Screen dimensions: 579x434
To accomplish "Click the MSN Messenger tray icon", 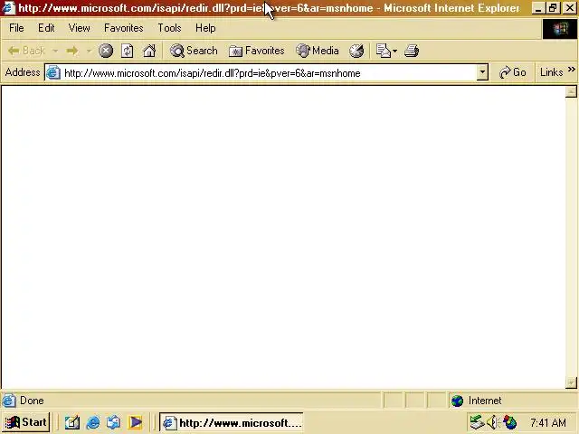I will [509, 422].
